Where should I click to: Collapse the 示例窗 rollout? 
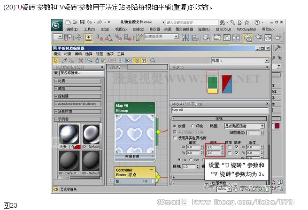[77, 119]
